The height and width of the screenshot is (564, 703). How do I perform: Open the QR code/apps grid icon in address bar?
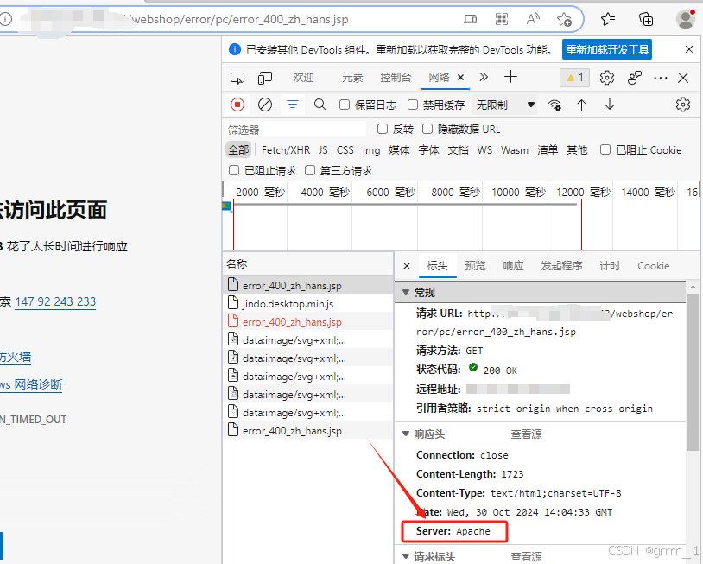[502, 19]
